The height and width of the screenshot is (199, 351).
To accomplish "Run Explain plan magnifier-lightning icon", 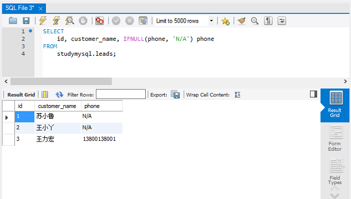I will click(x=70, y=21).
